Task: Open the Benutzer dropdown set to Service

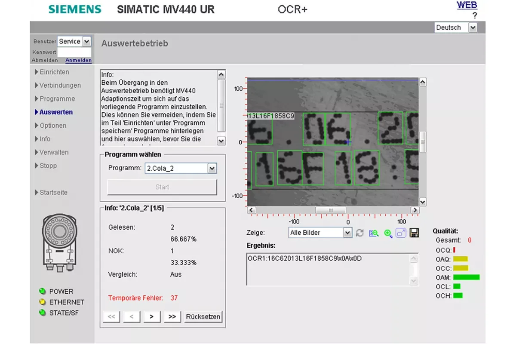Action: pos(74,41)
